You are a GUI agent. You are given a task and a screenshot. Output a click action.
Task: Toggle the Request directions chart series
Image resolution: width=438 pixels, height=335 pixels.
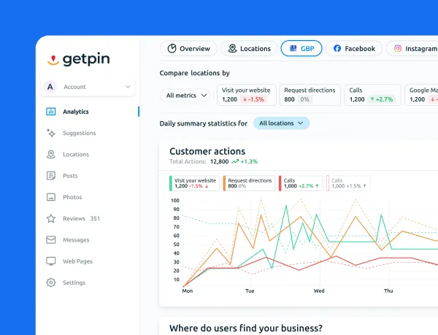coord(249,183)
